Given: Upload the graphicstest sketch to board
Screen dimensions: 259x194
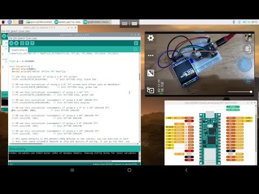Looking at the screenshot, I should pos(16,43).
